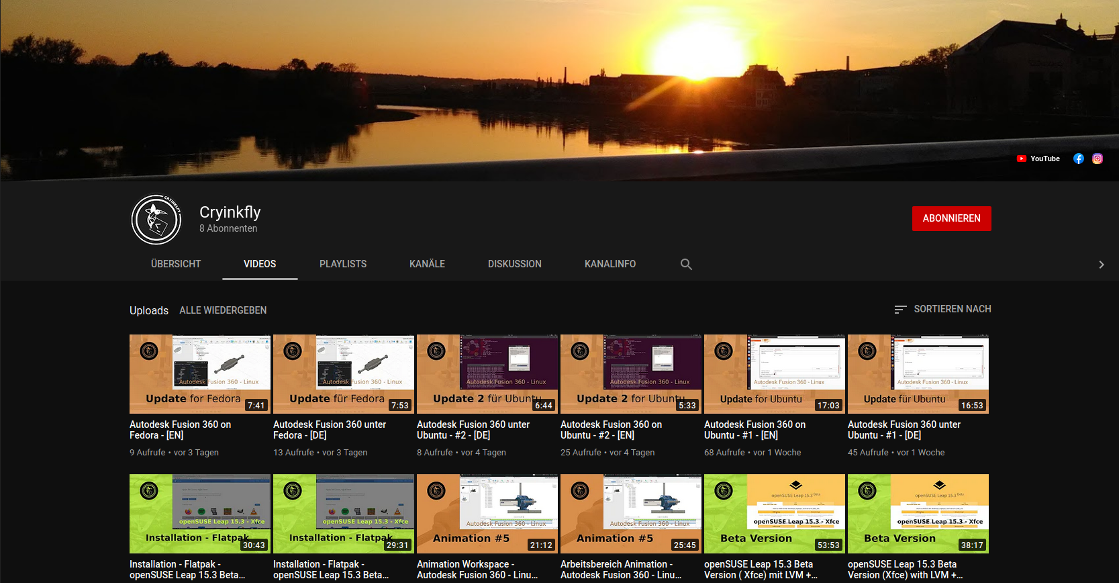Screen dimensions: 1119x583
Task: Open the Beta Version 38:17 thumbnail
Action: pos(918,514)
